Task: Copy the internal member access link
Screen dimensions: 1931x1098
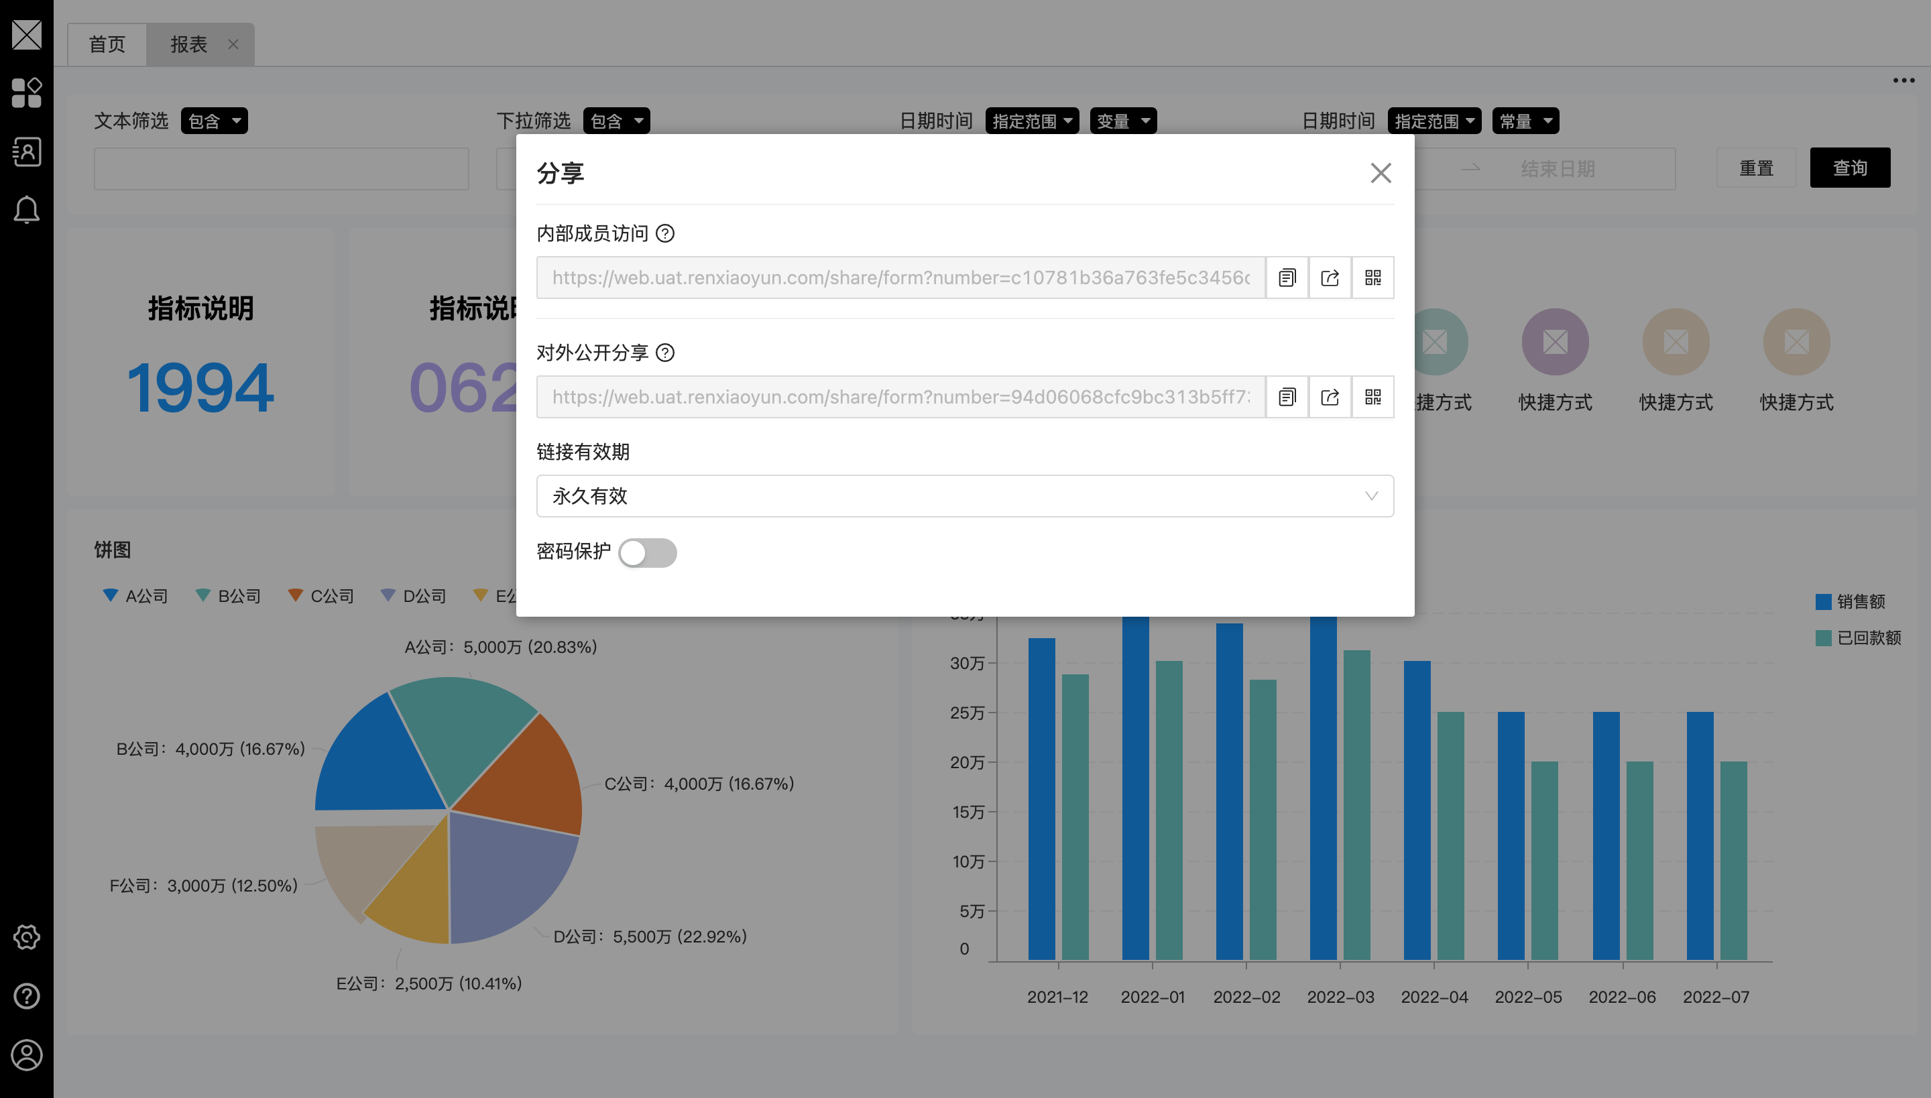Action: click(1287, 278)
